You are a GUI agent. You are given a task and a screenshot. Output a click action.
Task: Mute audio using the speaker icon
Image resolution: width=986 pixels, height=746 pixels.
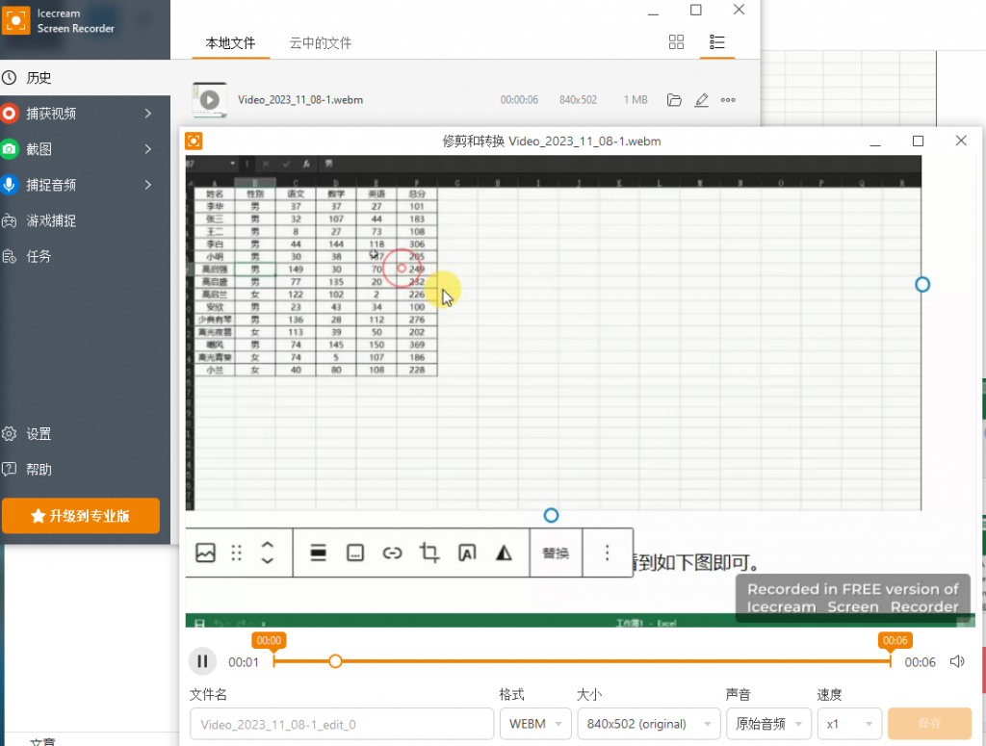(x=956, y=661)
